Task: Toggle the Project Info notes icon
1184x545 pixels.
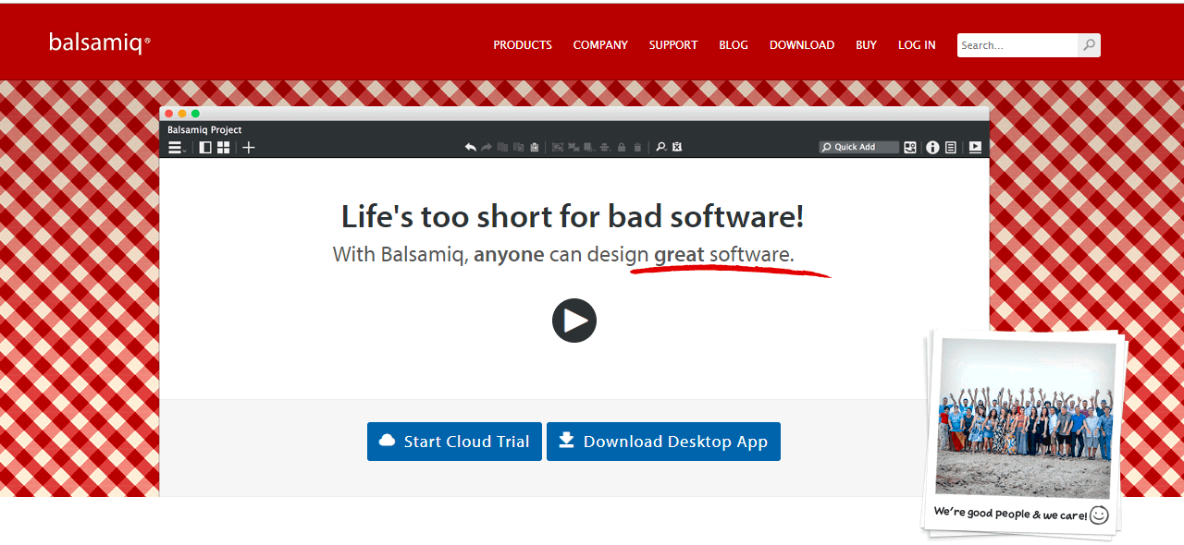Action: coord(950,147)
